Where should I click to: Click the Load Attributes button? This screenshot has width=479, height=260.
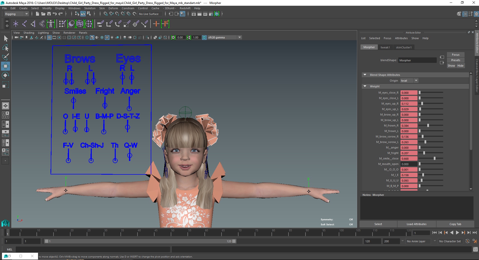coord(416,224)
